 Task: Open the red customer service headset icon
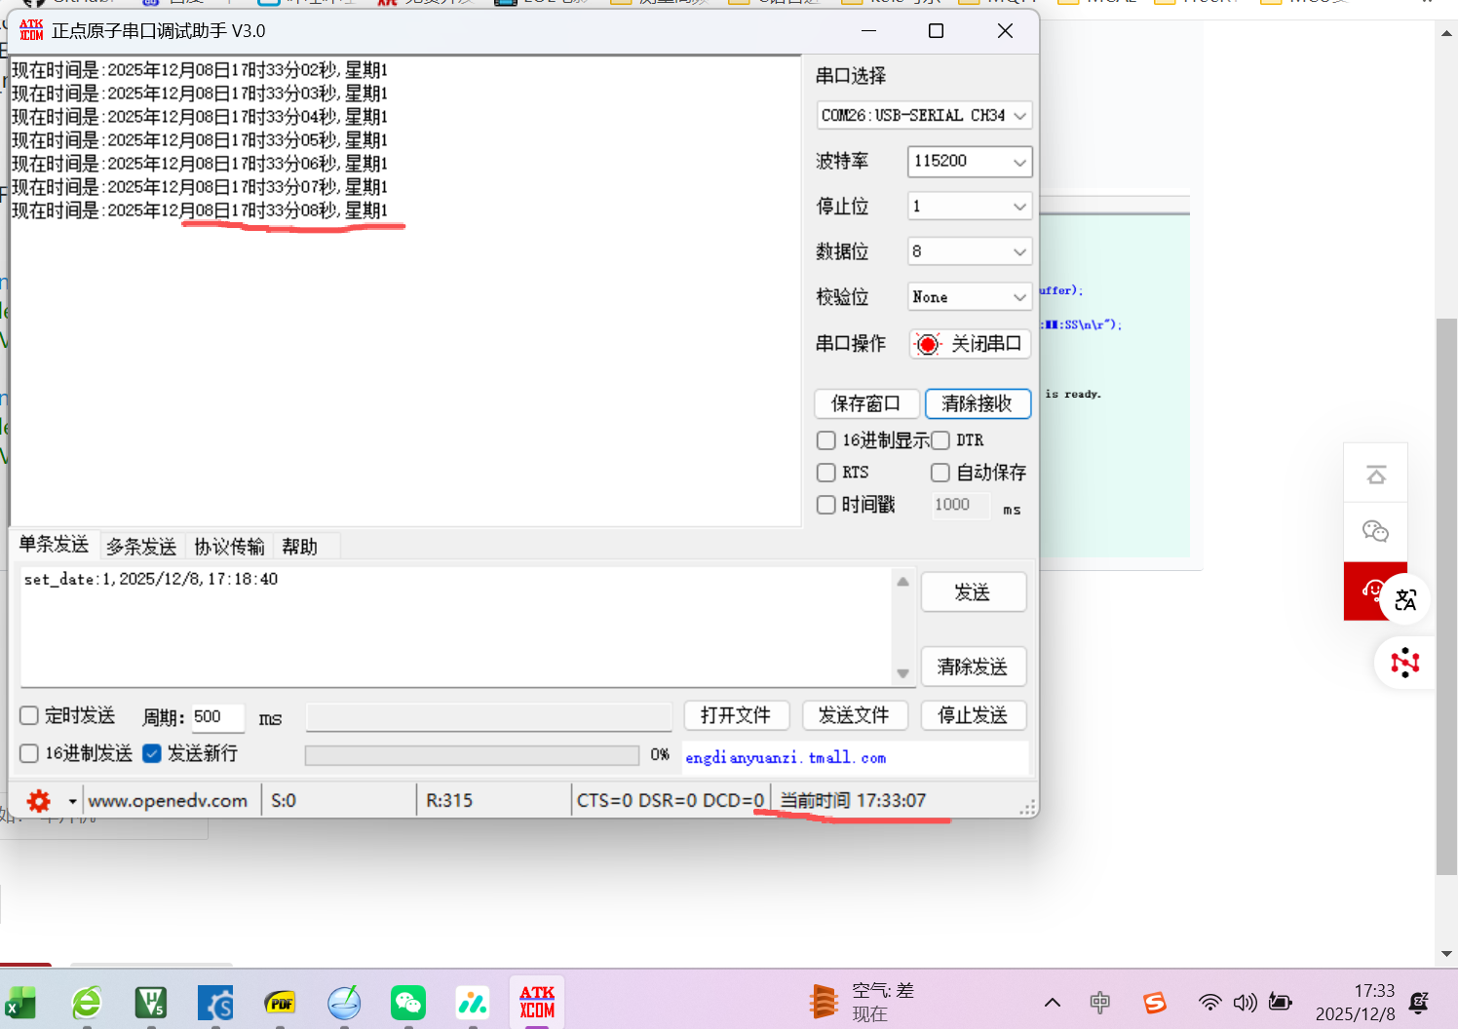tap(1373, 591)
